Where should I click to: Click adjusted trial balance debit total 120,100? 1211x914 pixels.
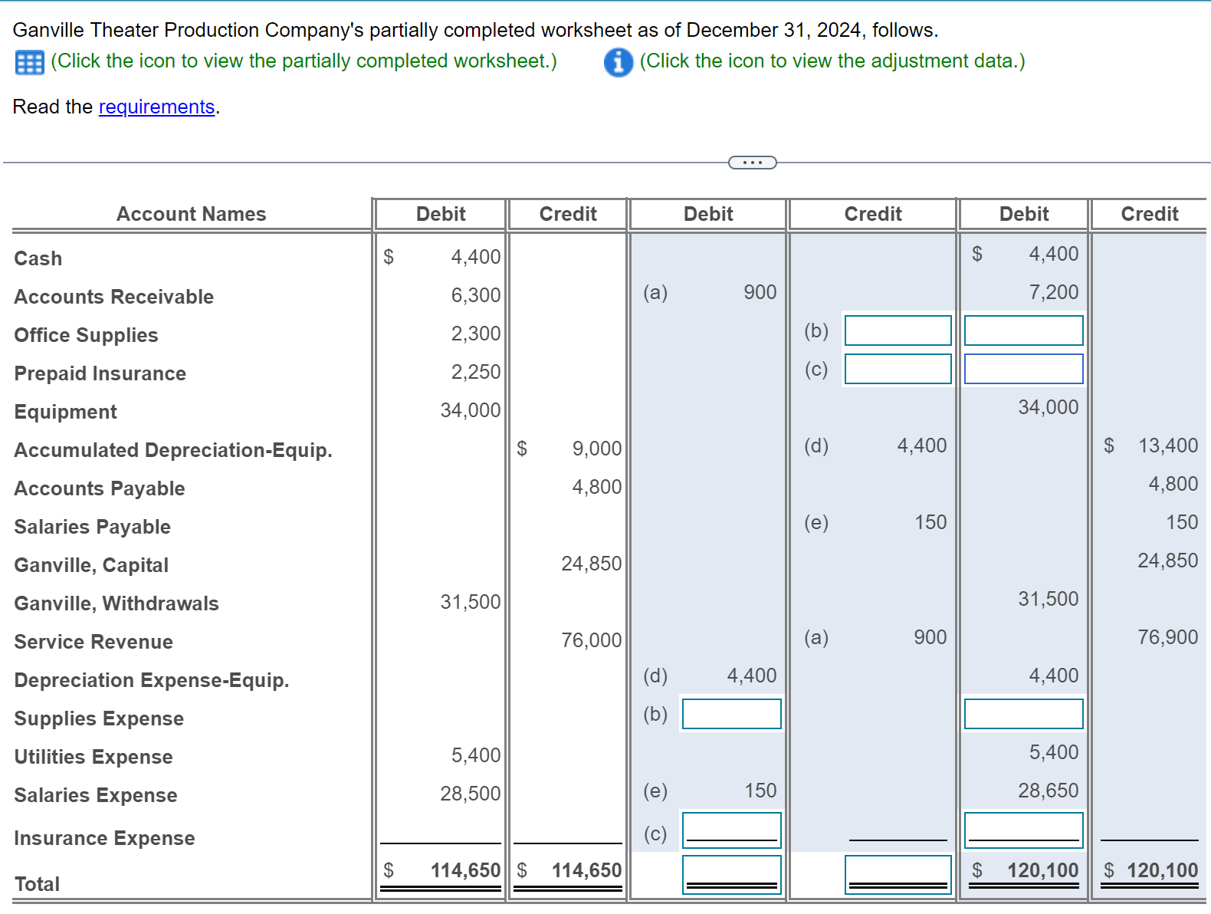[1042, 870]
